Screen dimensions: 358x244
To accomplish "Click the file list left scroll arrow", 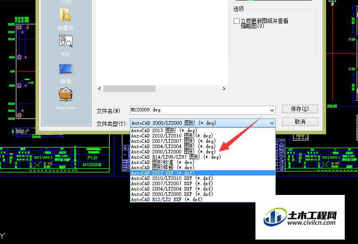I will [x=99, y=88].
